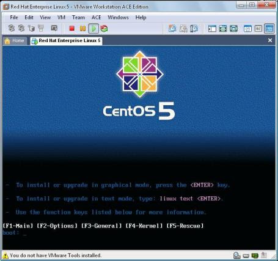Close the current tab with the X
278x261 pixels.
(x=270, y=40)
